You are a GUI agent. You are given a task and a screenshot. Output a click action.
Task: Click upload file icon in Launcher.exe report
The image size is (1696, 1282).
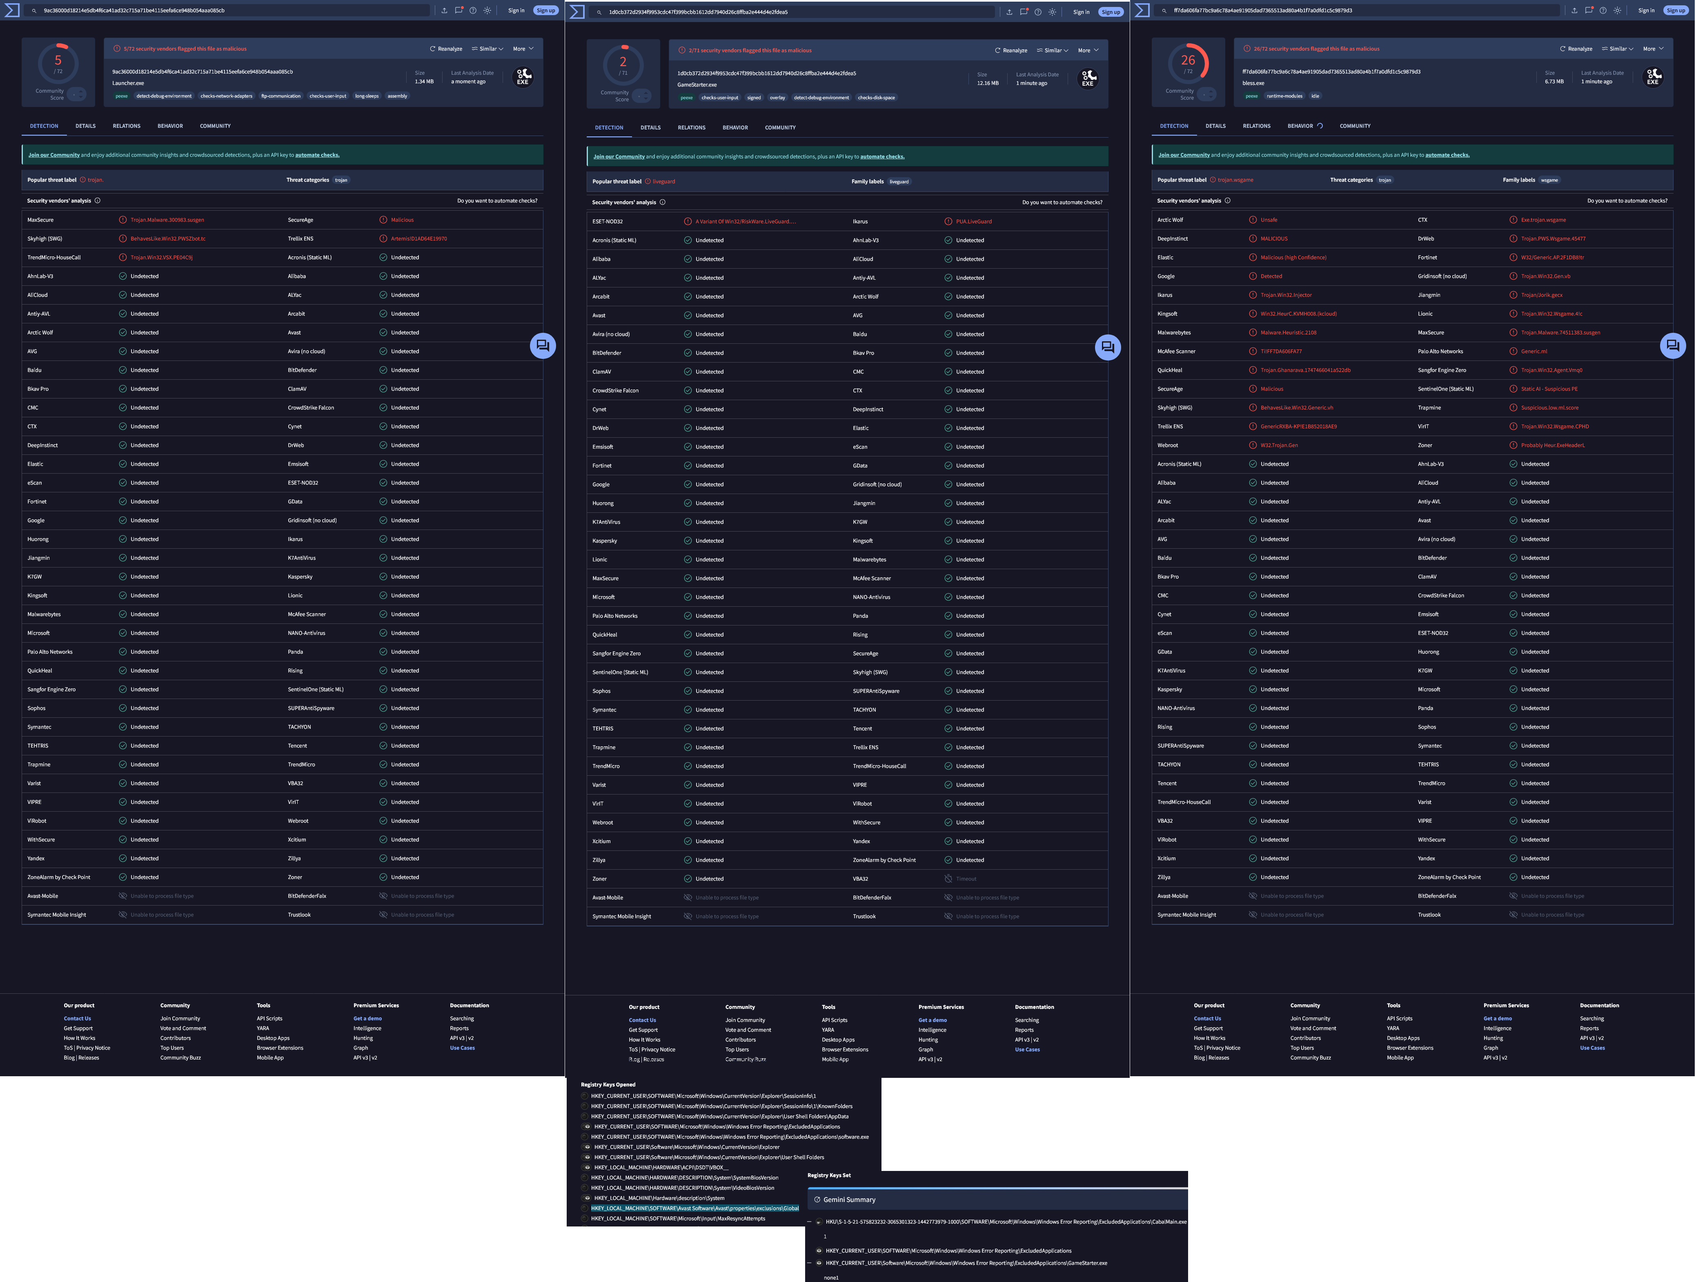click(444, 11)
